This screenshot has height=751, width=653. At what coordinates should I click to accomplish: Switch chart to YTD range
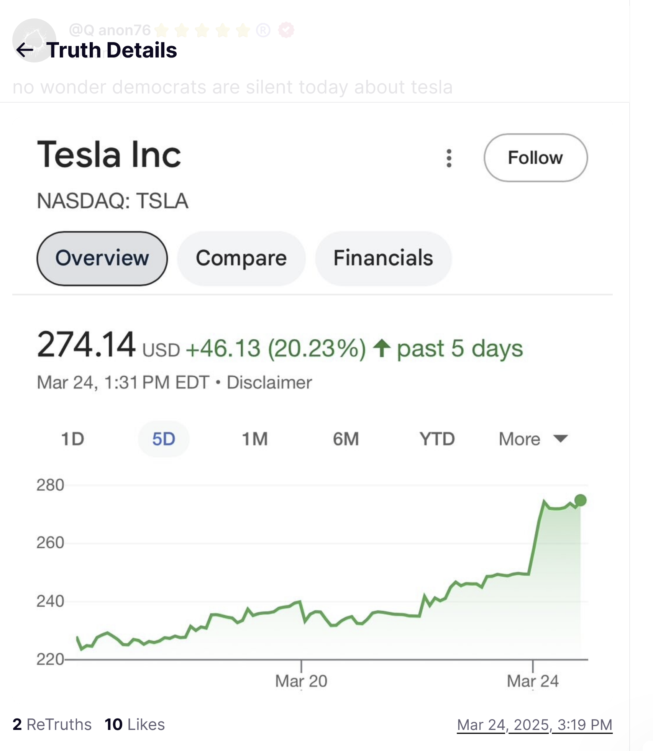tap(437, 439)
